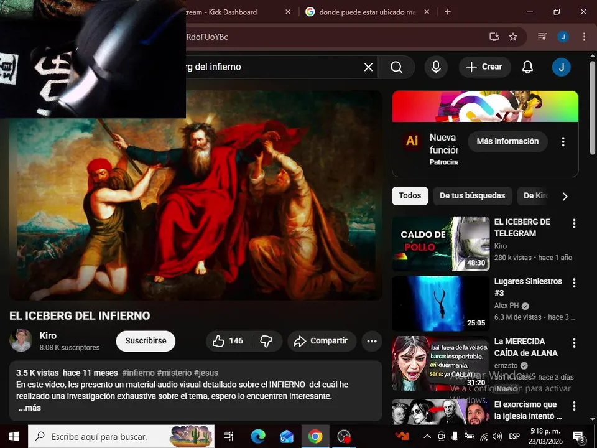Image resolution: width=597 pixels, height=448 pixels.
Task: Open Chrome three-dot menu
Action: click(x=584, y=37)
